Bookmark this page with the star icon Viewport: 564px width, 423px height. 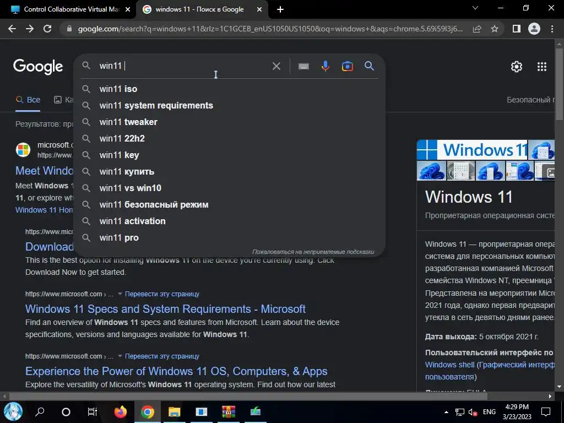click(x=495, y=29)
